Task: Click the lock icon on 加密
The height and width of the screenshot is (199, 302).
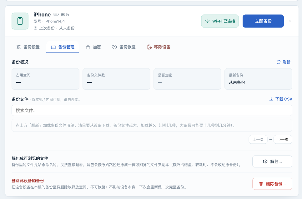Action: click(88, 47)
